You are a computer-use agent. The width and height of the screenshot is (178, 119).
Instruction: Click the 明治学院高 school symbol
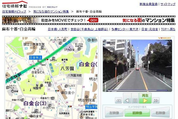click(x=86, y=97)
